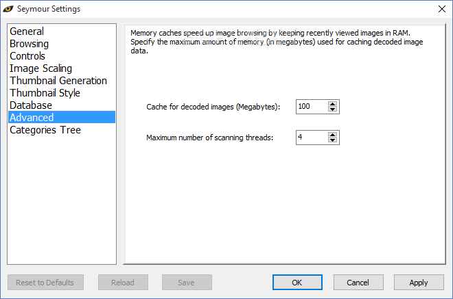
Task: Open Categories Tree settings
Action: [62, 130]
